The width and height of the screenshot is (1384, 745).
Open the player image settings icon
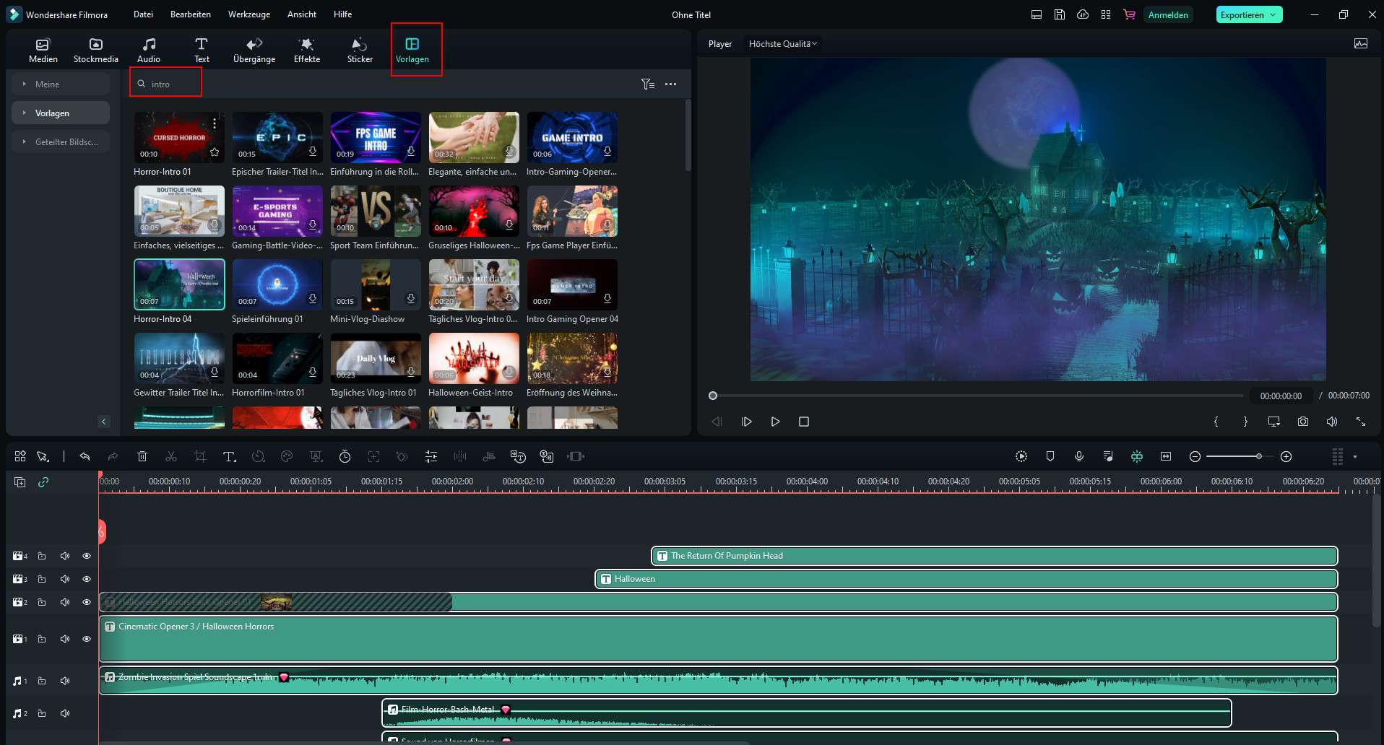[1361, 44]
